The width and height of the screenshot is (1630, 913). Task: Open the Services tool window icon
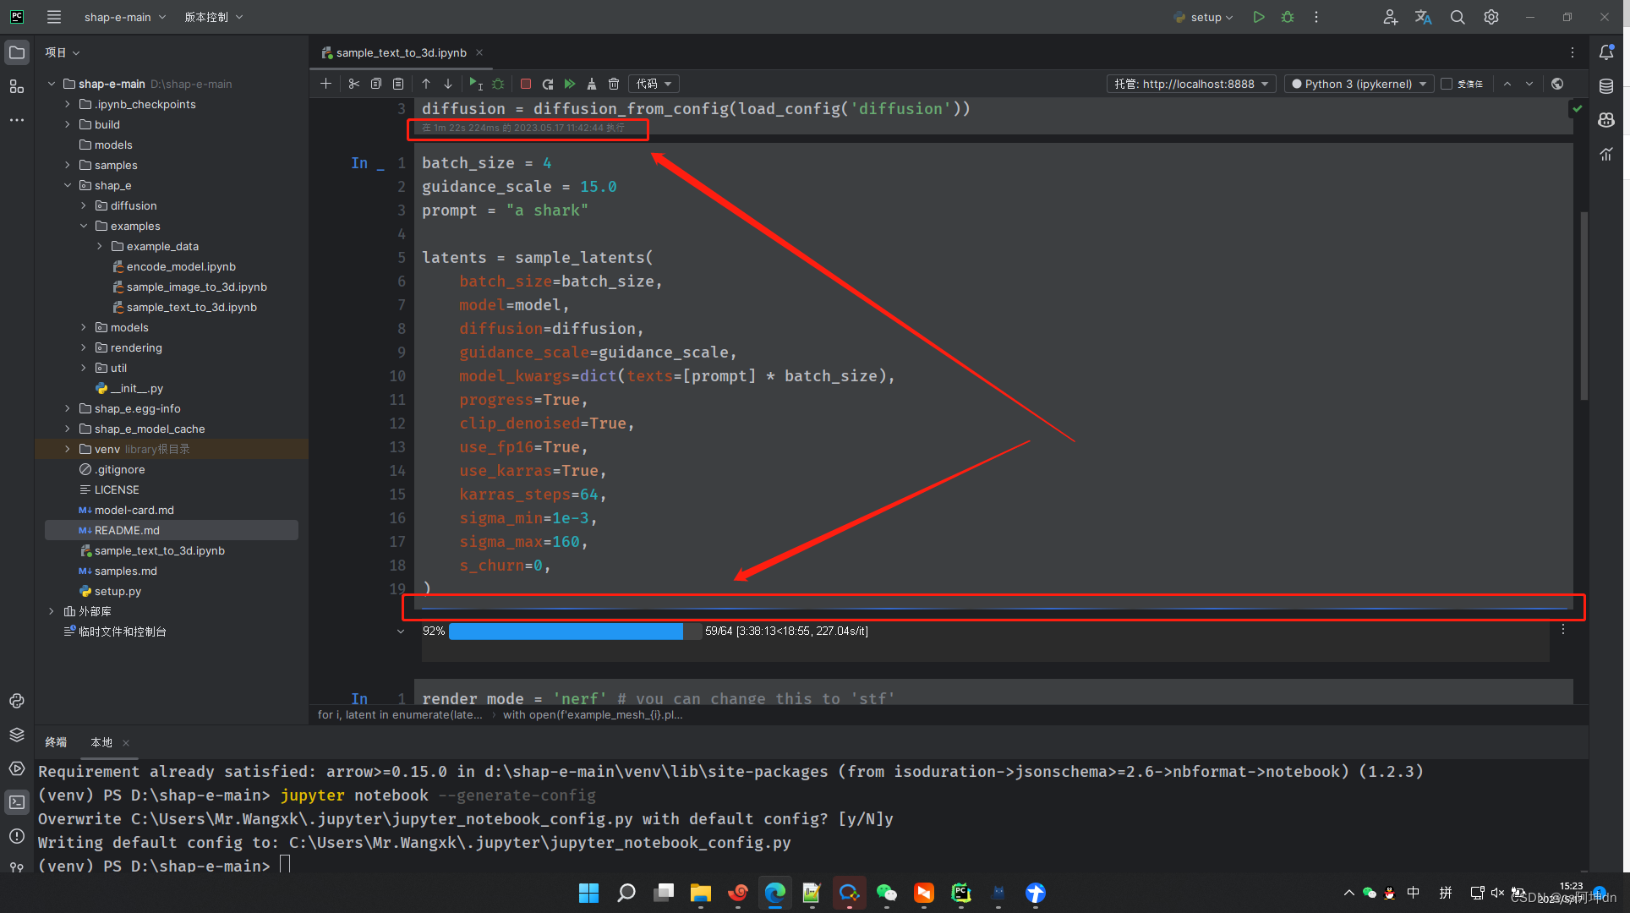point(16,768)
